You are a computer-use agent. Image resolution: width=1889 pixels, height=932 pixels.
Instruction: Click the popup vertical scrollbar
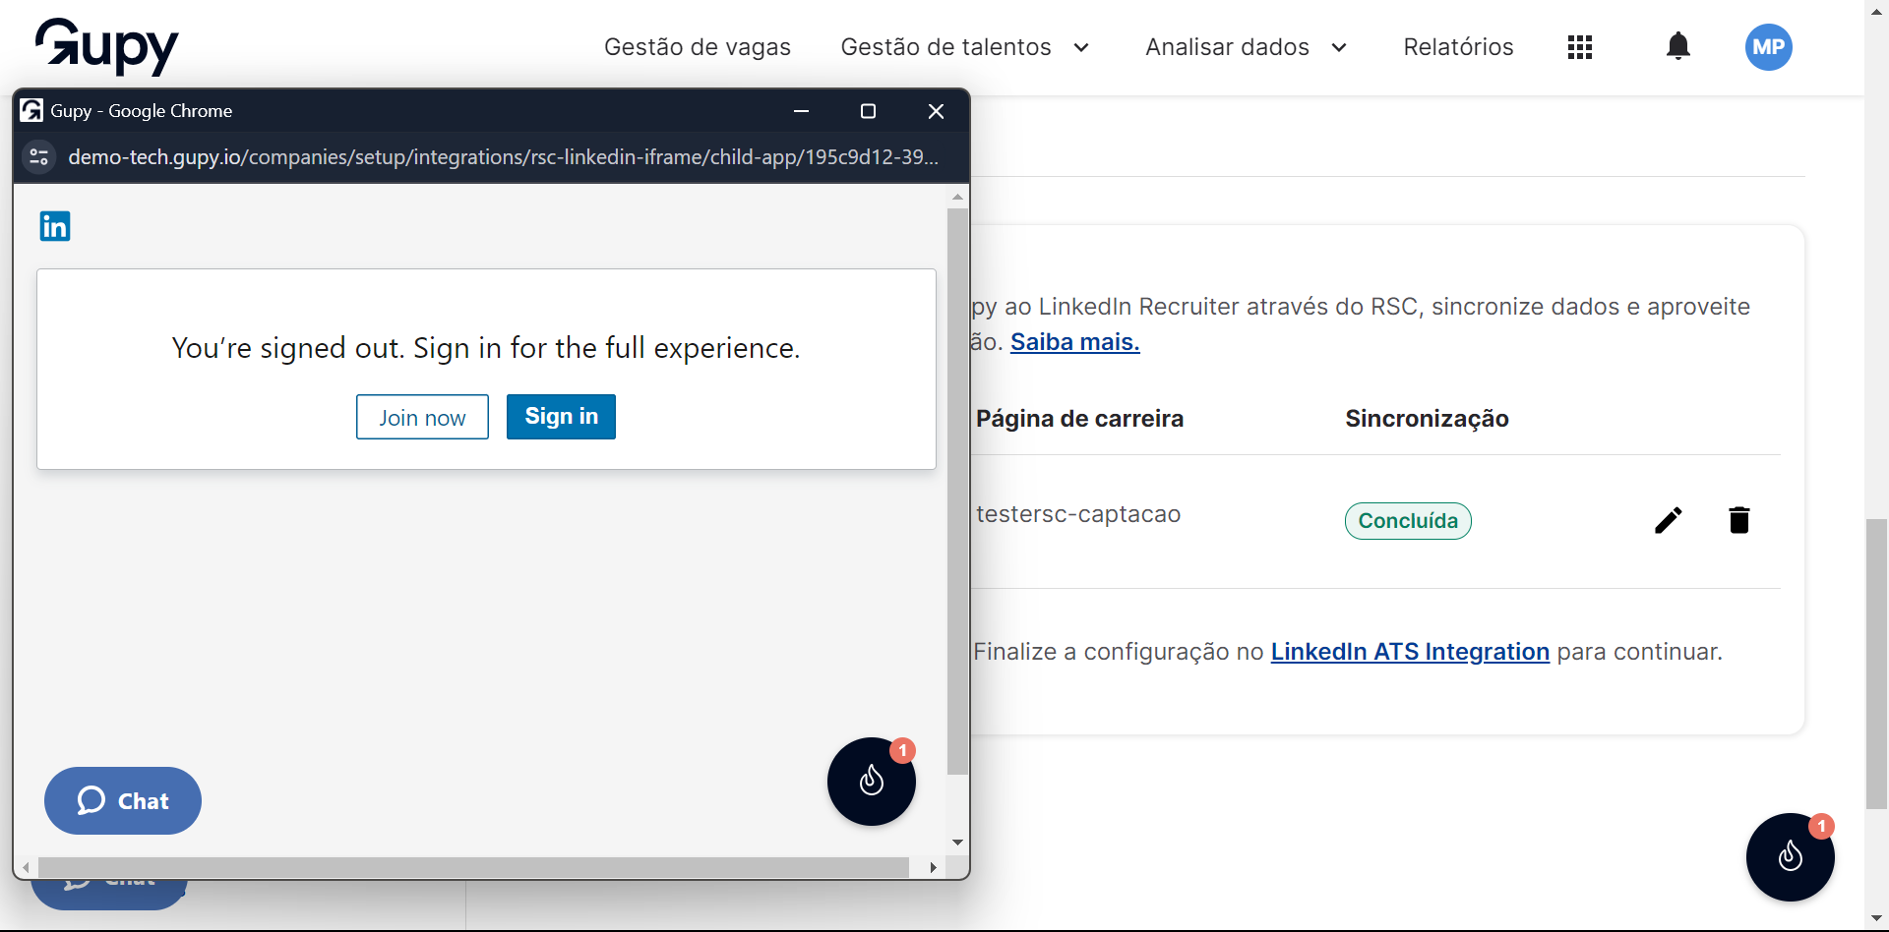click(957, 492)
